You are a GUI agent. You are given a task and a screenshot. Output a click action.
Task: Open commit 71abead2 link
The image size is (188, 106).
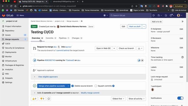[70, 60]
